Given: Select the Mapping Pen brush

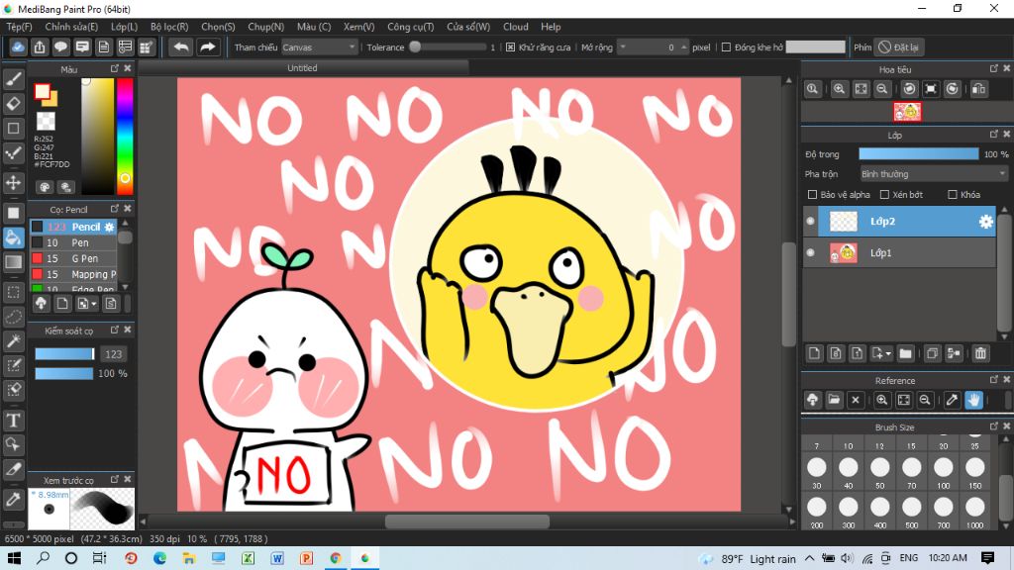Looking at the screenshot, I should 73,274.
